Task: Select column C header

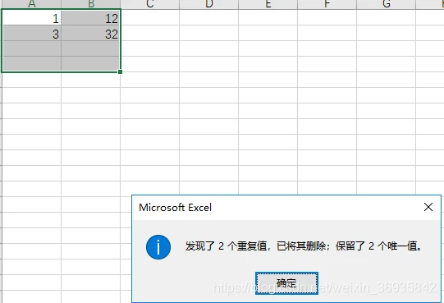Action: (x=150, y=4)
